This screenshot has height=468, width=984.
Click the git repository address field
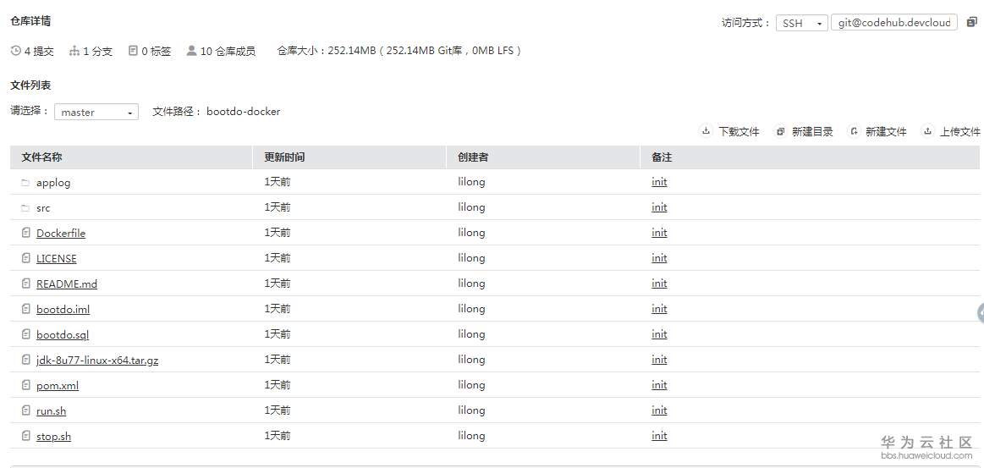[894, 23]
